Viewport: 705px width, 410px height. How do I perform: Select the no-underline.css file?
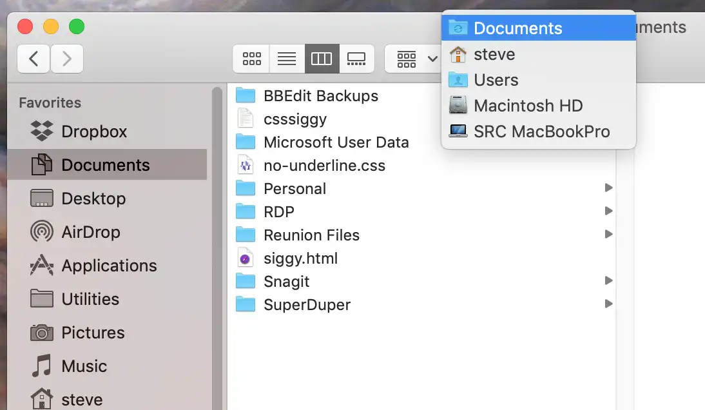click(324, 165)
